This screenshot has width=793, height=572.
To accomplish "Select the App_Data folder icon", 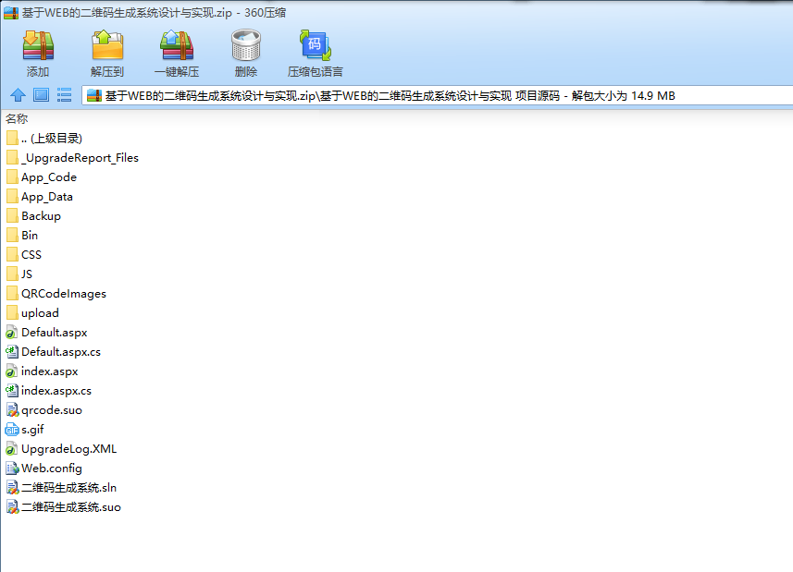I will [x=13, y=197].
